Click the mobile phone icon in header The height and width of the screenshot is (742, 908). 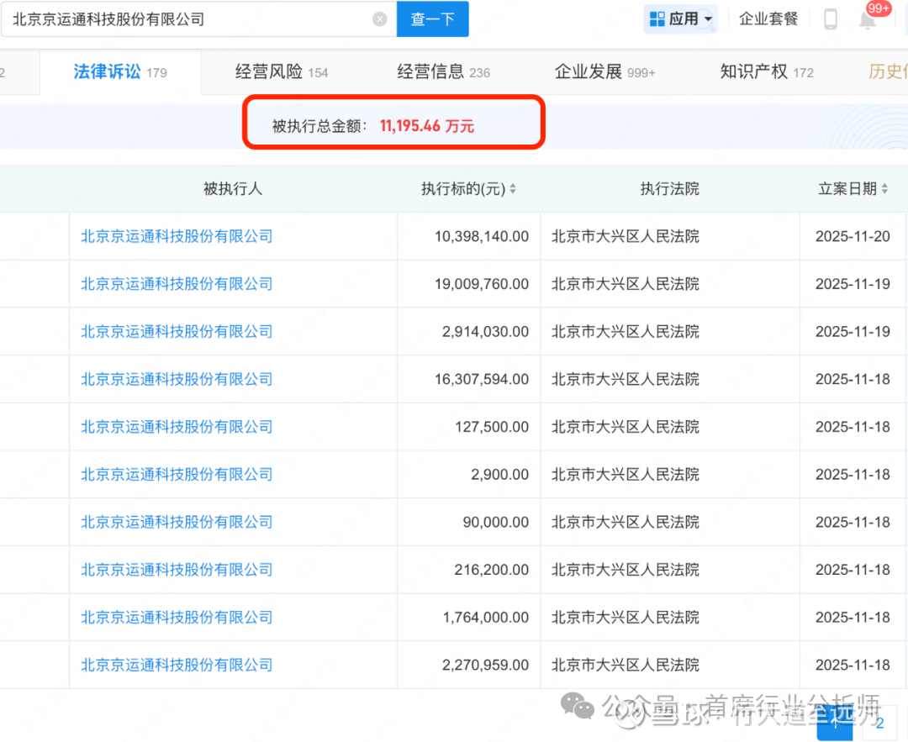pyautogui.click(x=831, y=19)
